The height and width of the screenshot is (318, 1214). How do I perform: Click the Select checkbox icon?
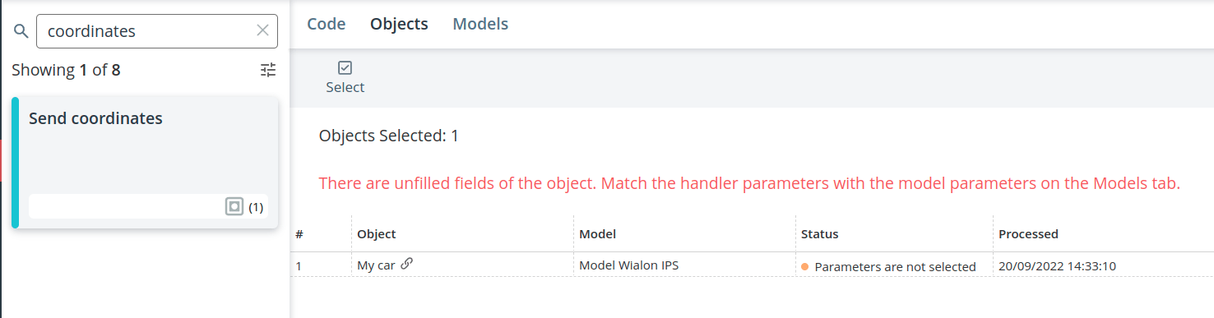pos(345,68)
